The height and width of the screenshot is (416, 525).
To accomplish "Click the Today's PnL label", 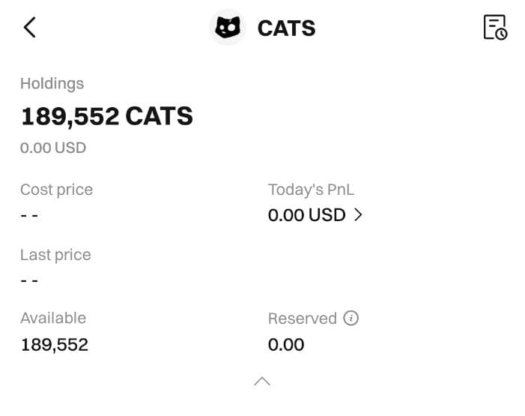I will click(311, 190).
